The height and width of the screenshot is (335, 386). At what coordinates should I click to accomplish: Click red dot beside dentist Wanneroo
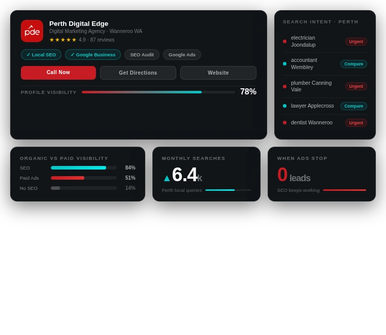(x=284, y=122)
